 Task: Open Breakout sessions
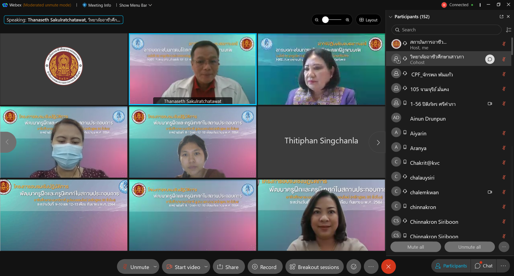[x=314, y=267]
